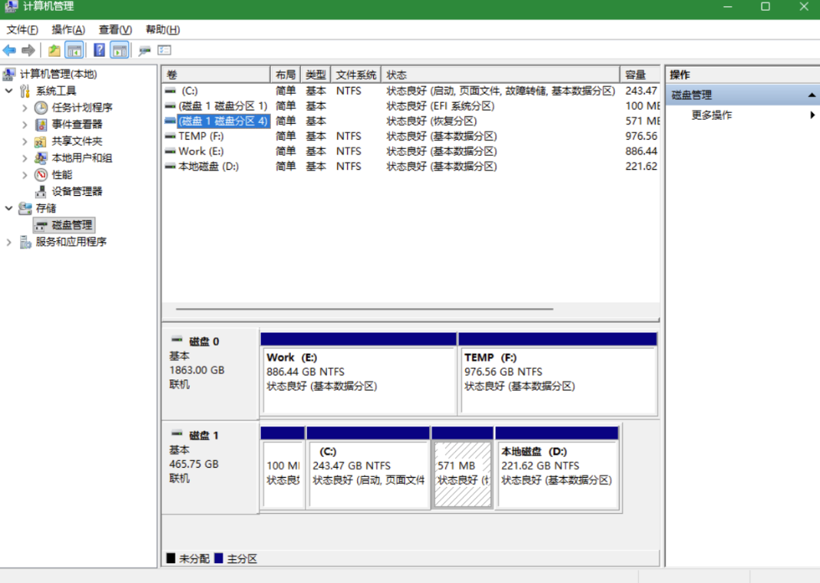The width and height of the screenshot is (820, 583).
Task: Select the TEMP (F:) volume row in list
Action: [411, 136]
